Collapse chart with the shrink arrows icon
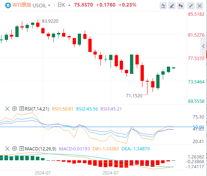 click(191, 6)
